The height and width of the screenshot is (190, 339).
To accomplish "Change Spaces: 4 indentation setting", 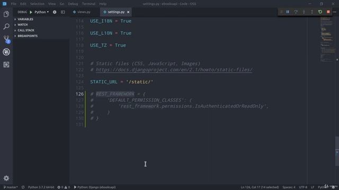I will click(x=289, y=187).
